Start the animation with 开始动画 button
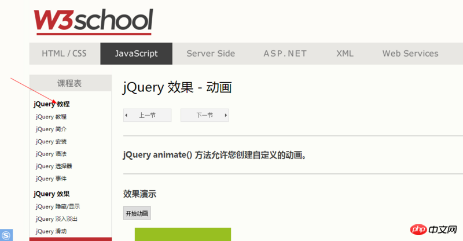Screen dimensions: 463x241 click(137, 213)
